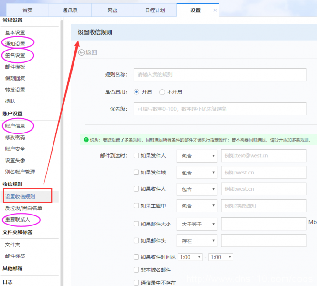The width and height of the screenshot is (317, 286).
Task: Click the 如果发件域 value field
Action: tap(264, 173)
